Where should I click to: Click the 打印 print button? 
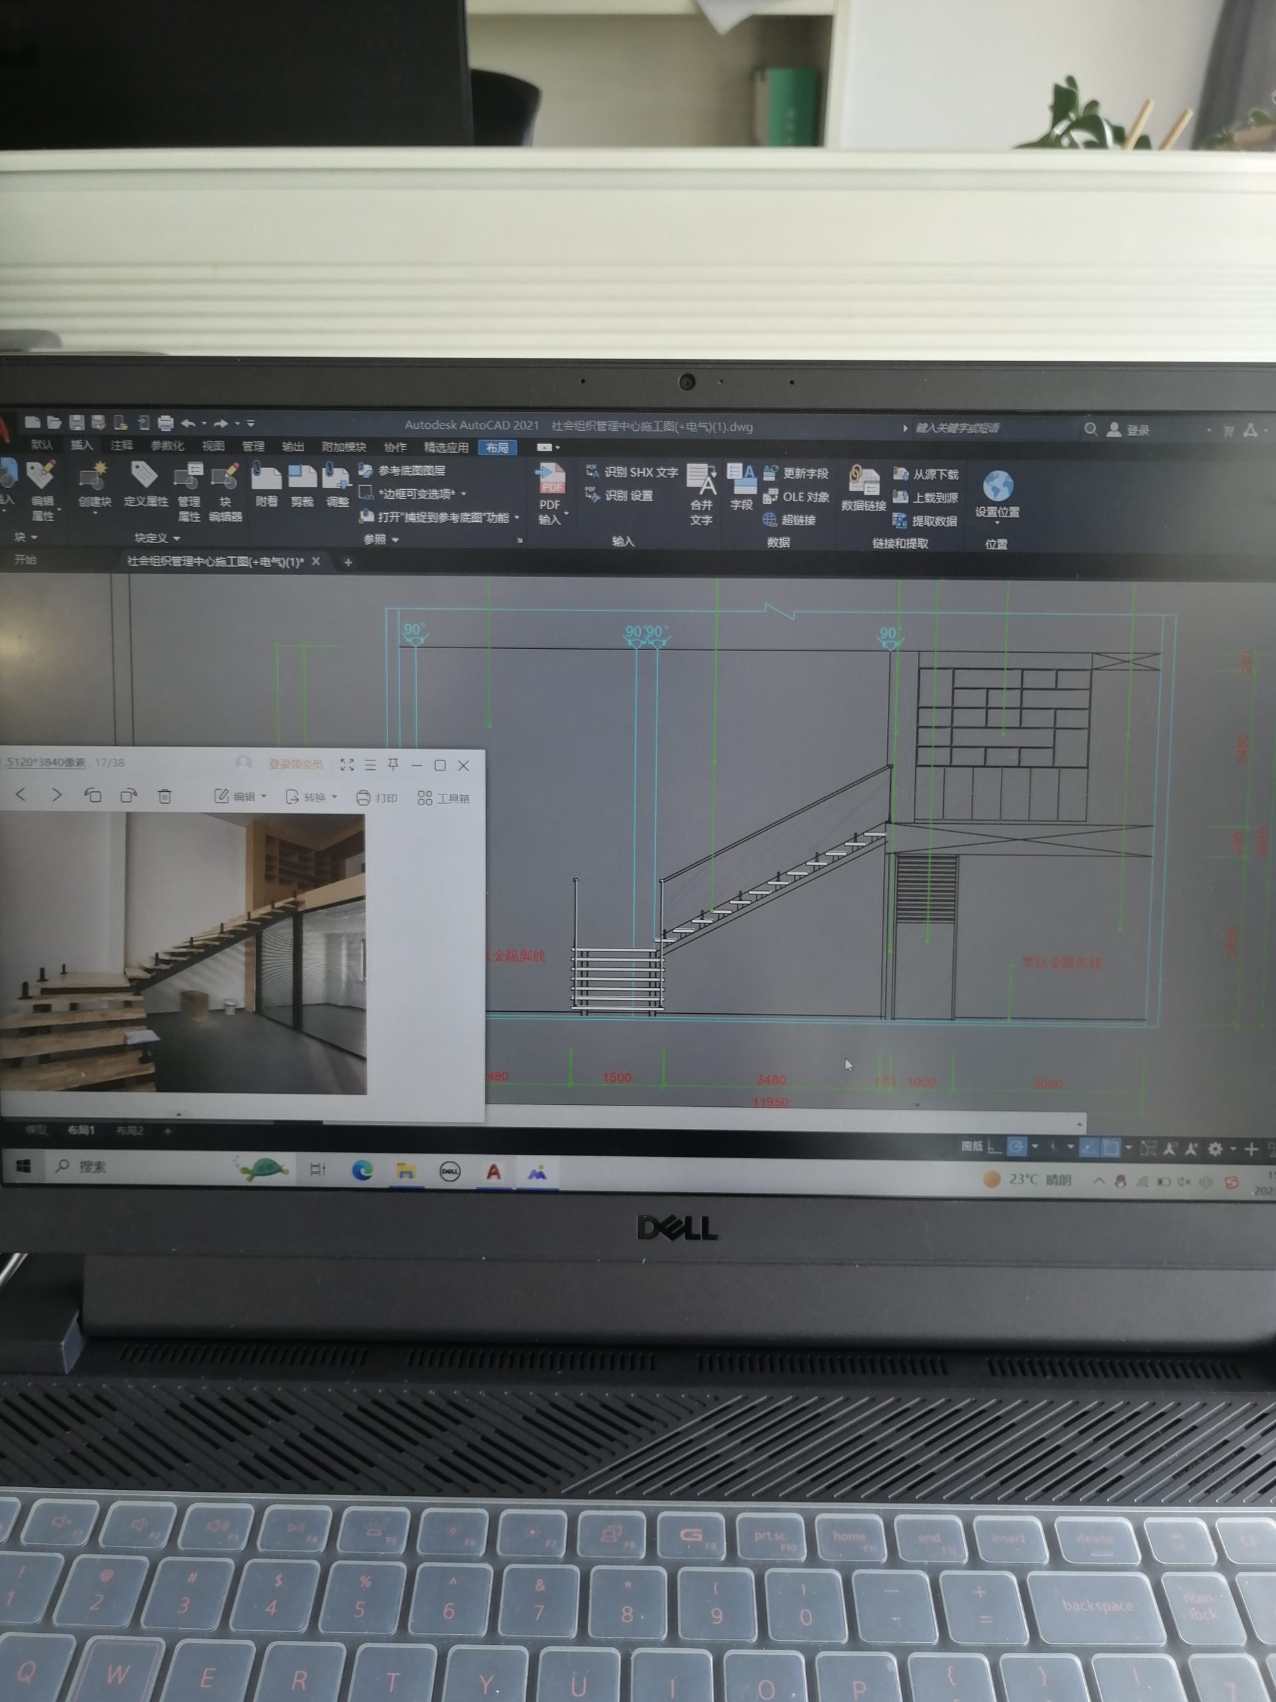377,798
